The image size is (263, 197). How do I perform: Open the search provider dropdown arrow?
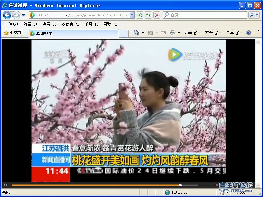[x=257, y=15]
